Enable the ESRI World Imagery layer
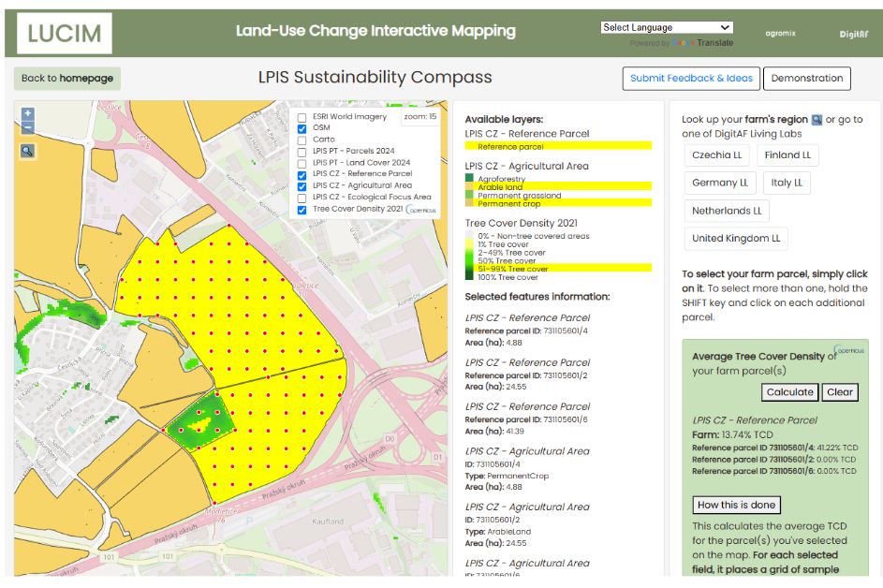883x588 pixels. pyautogui.click(x=302, y=117)
